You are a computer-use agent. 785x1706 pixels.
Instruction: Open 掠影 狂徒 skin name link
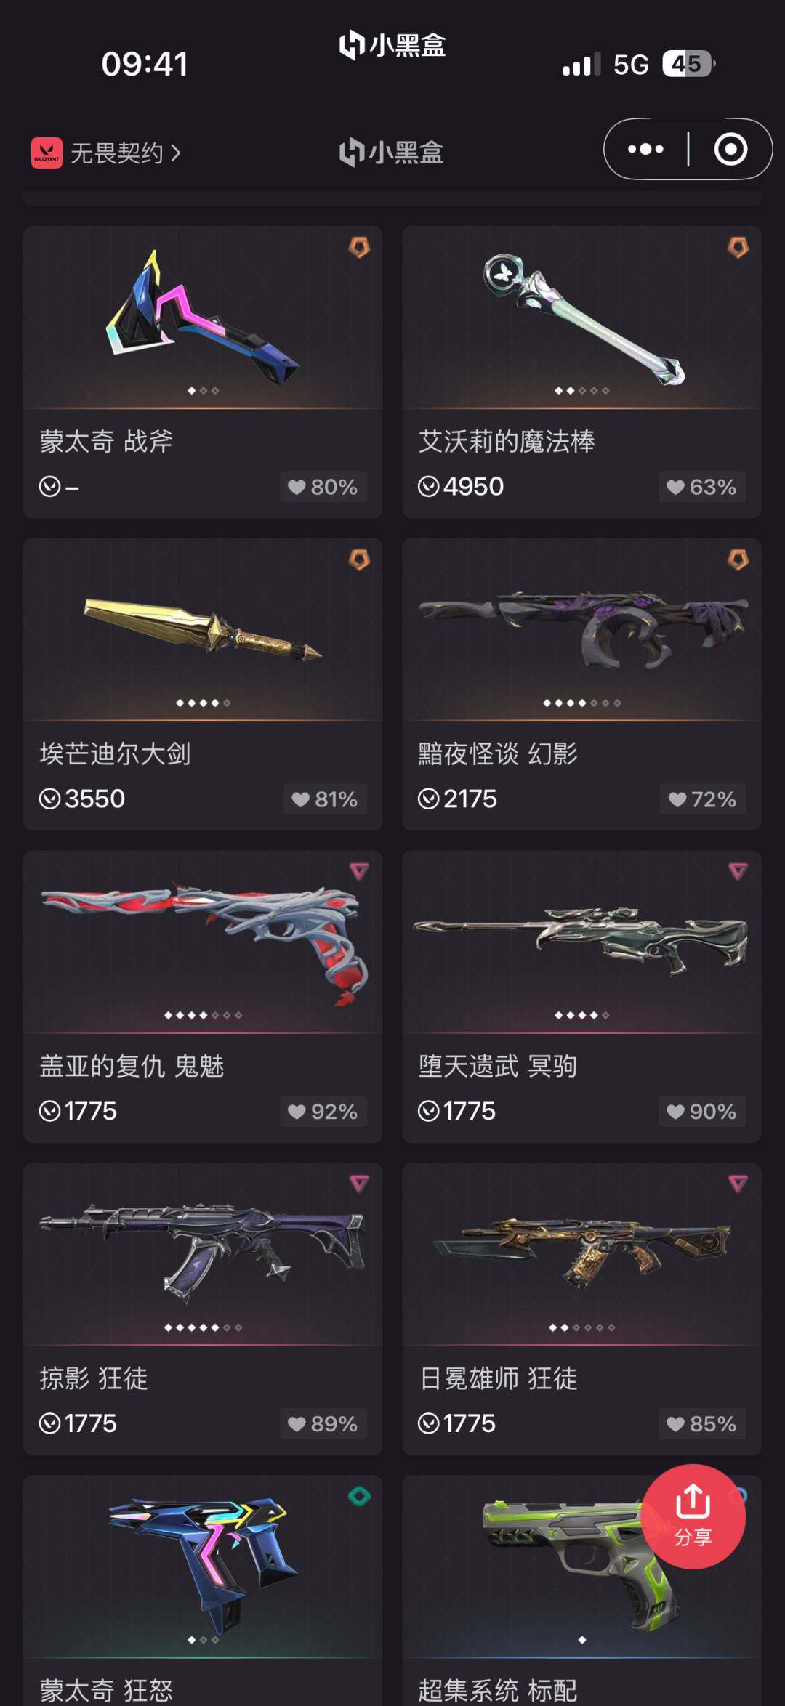point(94,1378)
